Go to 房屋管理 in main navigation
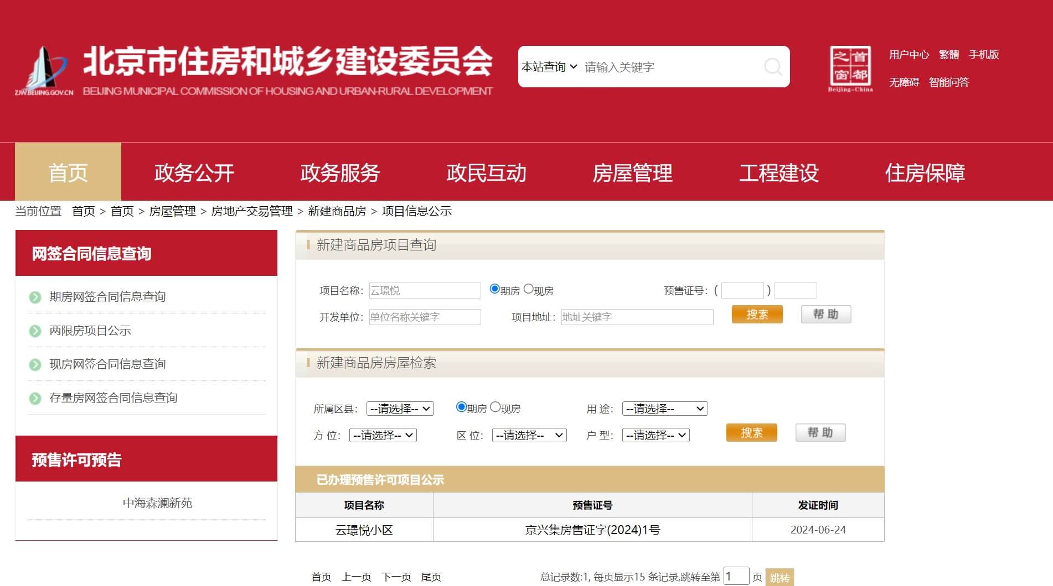This screenshot has height=586, width=1053. coord(632,173)
